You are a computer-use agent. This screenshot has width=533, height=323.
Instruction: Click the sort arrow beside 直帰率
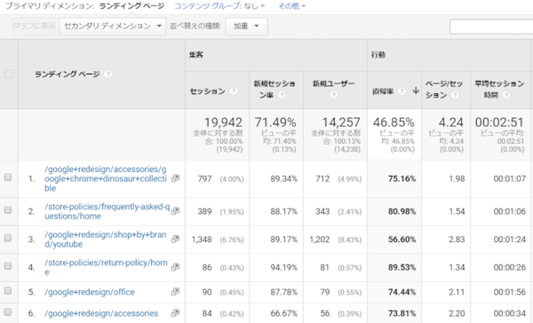click(416, 91)
